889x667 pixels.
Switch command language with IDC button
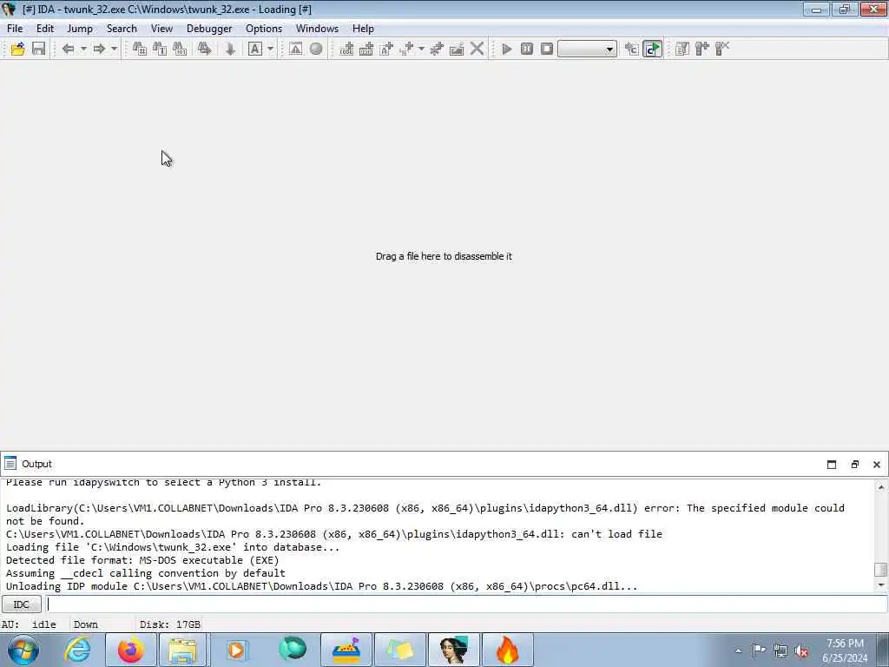tap(21, 604)
